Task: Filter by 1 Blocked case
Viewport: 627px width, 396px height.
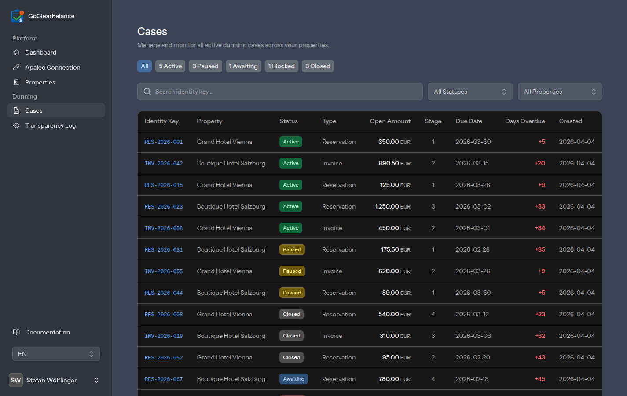Action: click(x=282, y=66)
